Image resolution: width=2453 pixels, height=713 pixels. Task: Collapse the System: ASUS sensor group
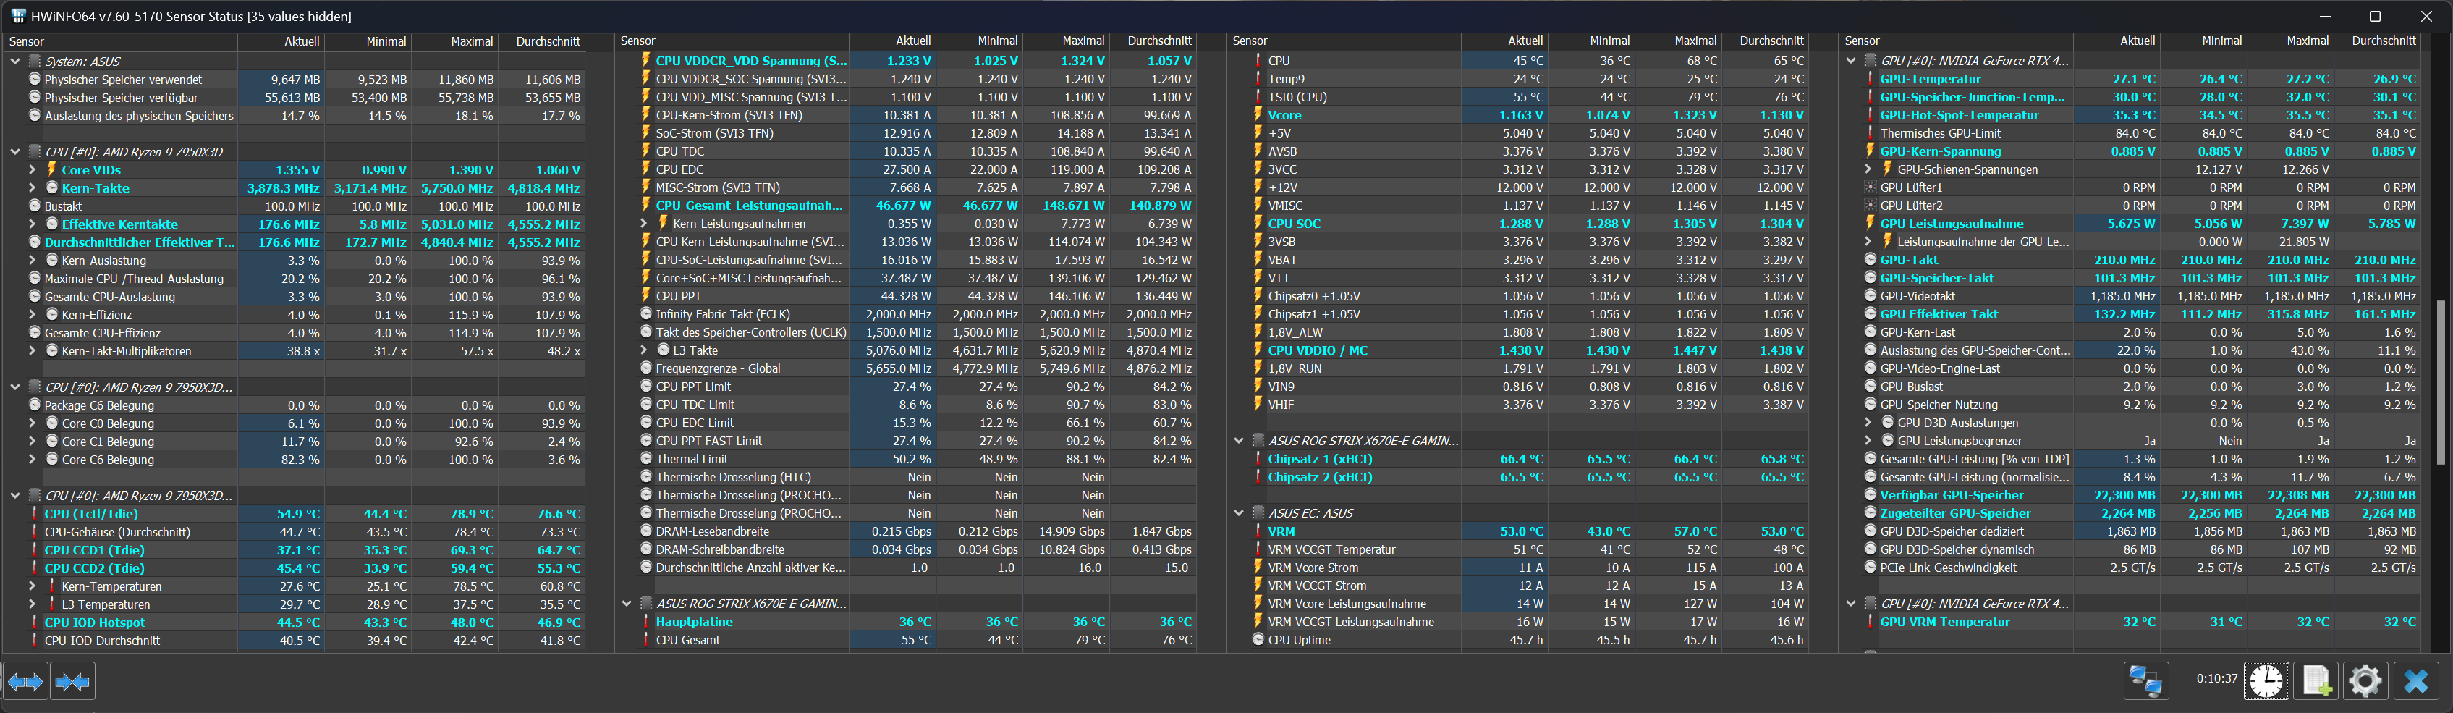coord(15,61)
